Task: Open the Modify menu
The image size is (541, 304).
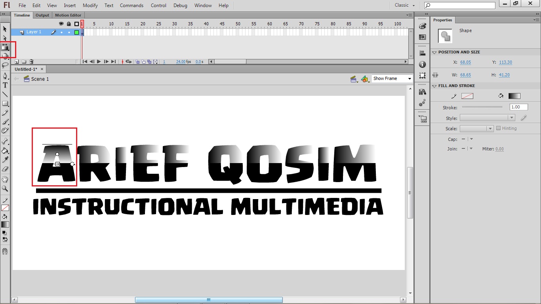Action: point(90,6)
